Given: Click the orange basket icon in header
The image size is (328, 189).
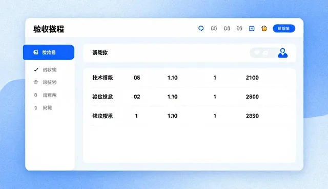Looking at the screenshot, I should click(264, 28).
